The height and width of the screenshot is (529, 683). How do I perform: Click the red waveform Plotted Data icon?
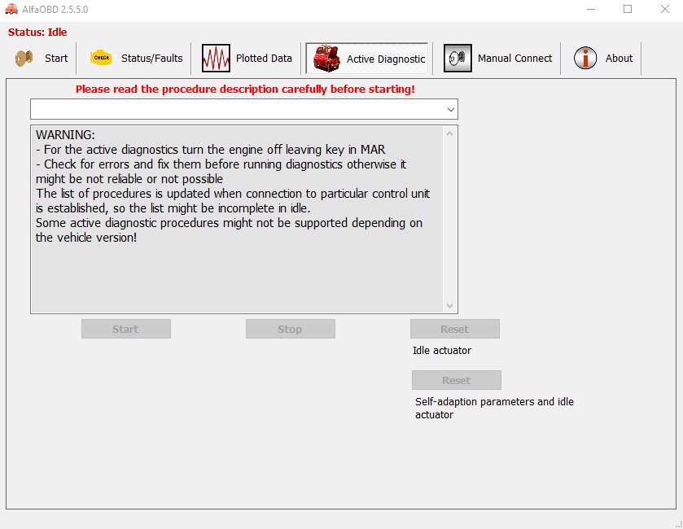point(216,58)
